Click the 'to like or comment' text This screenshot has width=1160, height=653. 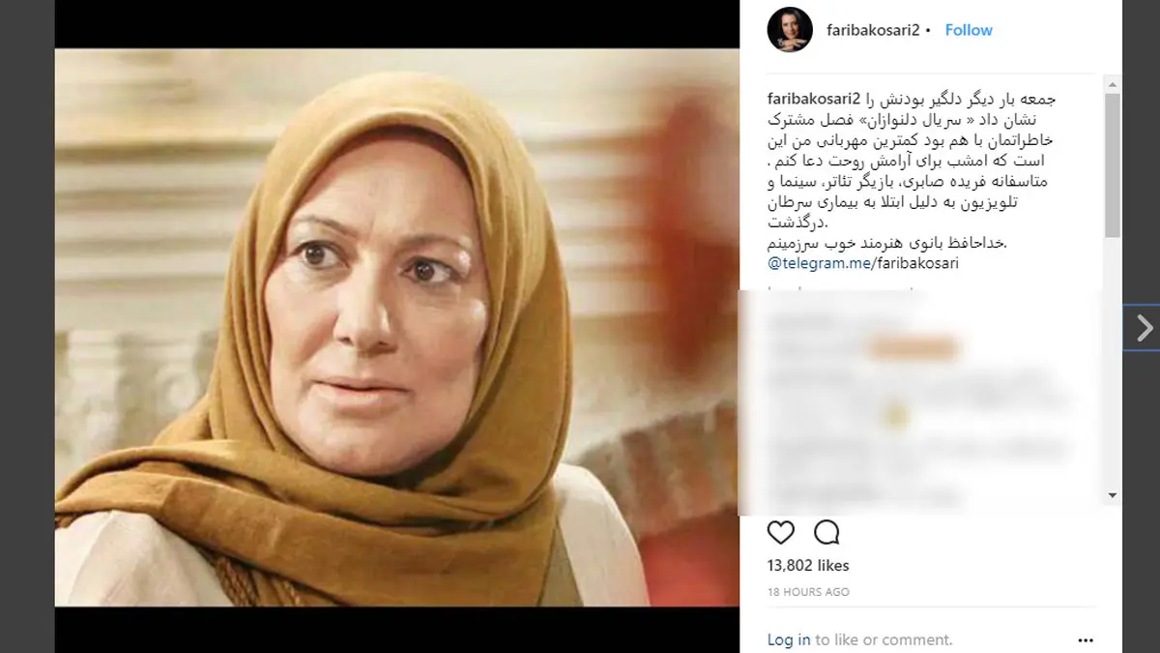pos(884,639)
